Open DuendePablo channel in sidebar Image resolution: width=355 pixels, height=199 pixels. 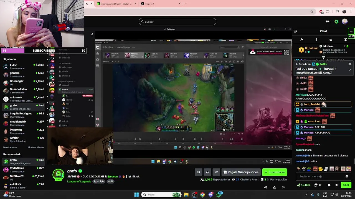24,91
